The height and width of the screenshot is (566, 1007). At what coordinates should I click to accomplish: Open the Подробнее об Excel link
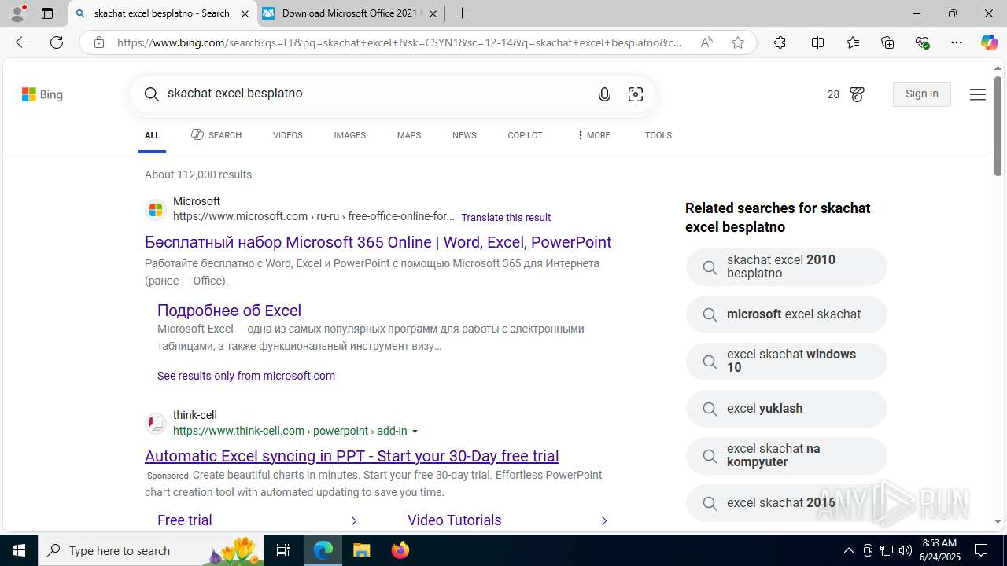pos(229,311)
